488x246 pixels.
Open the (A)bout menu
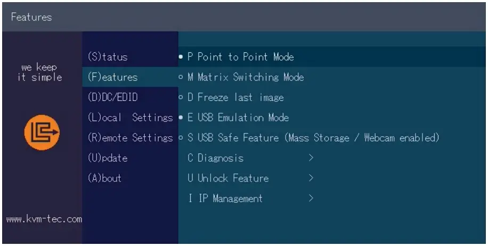(x=104, y=178)
